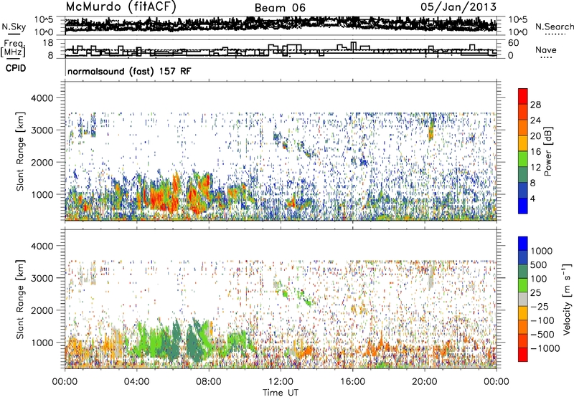Click the 12:00 time tick label
574x397 pixels.
point(281,382)
